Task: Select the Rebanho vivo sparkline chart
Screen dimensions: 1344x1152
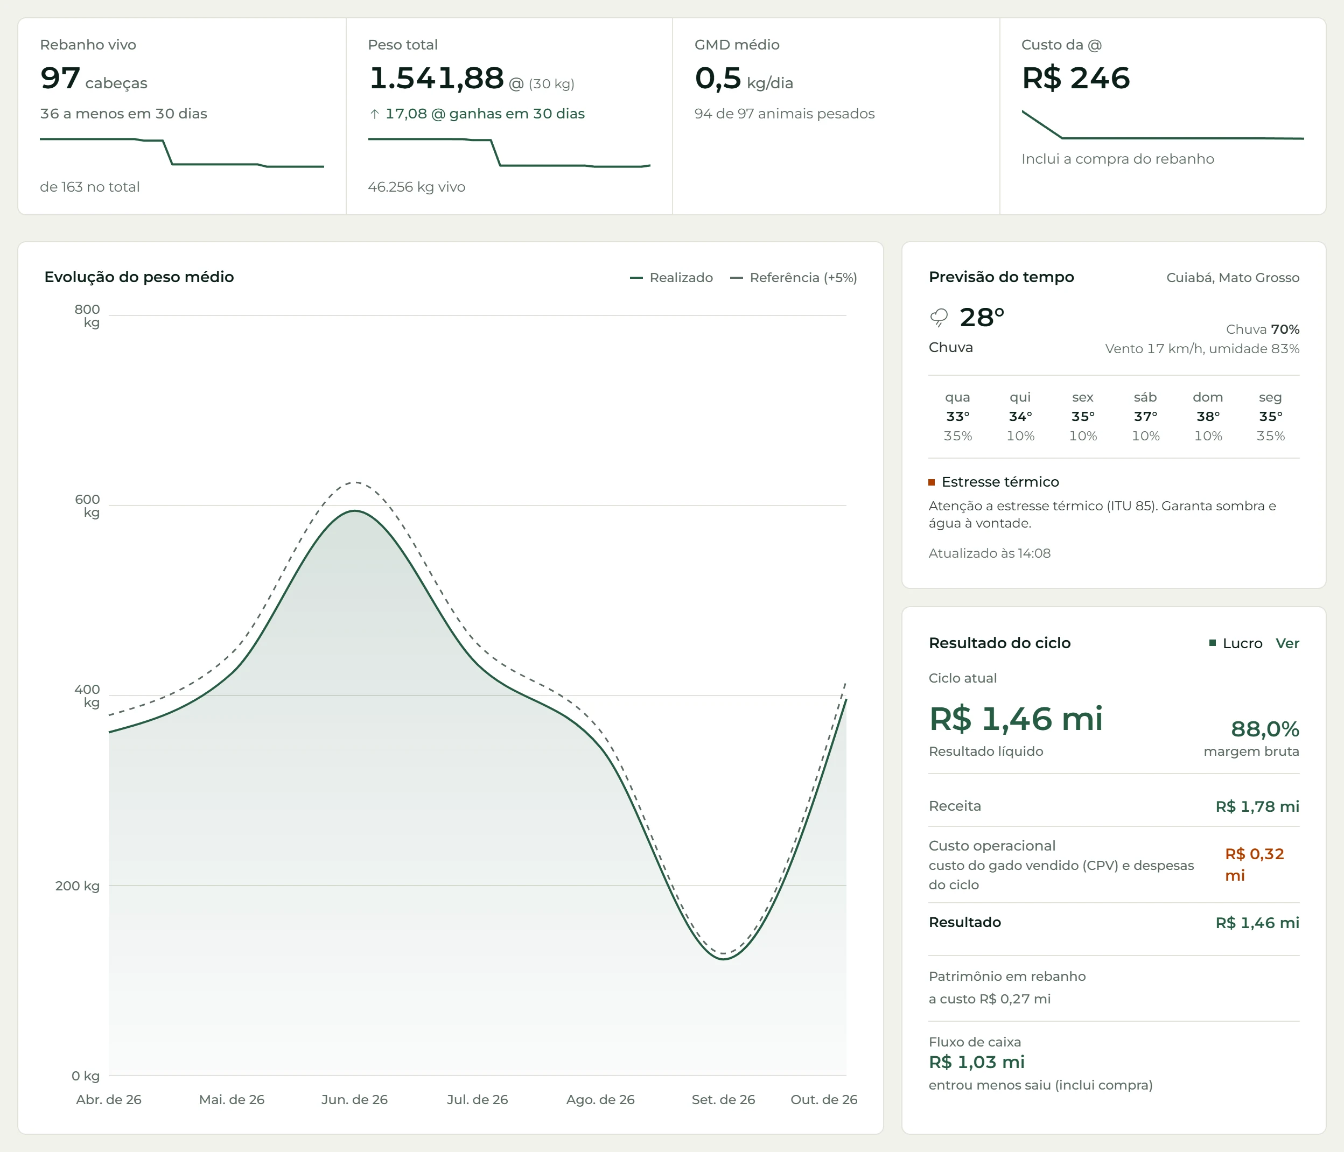Action: [x=181, y=152]
